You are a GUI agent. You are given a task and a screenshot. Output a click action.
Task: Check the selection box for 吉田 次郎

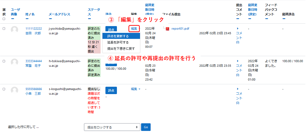(x=4, y=29)
